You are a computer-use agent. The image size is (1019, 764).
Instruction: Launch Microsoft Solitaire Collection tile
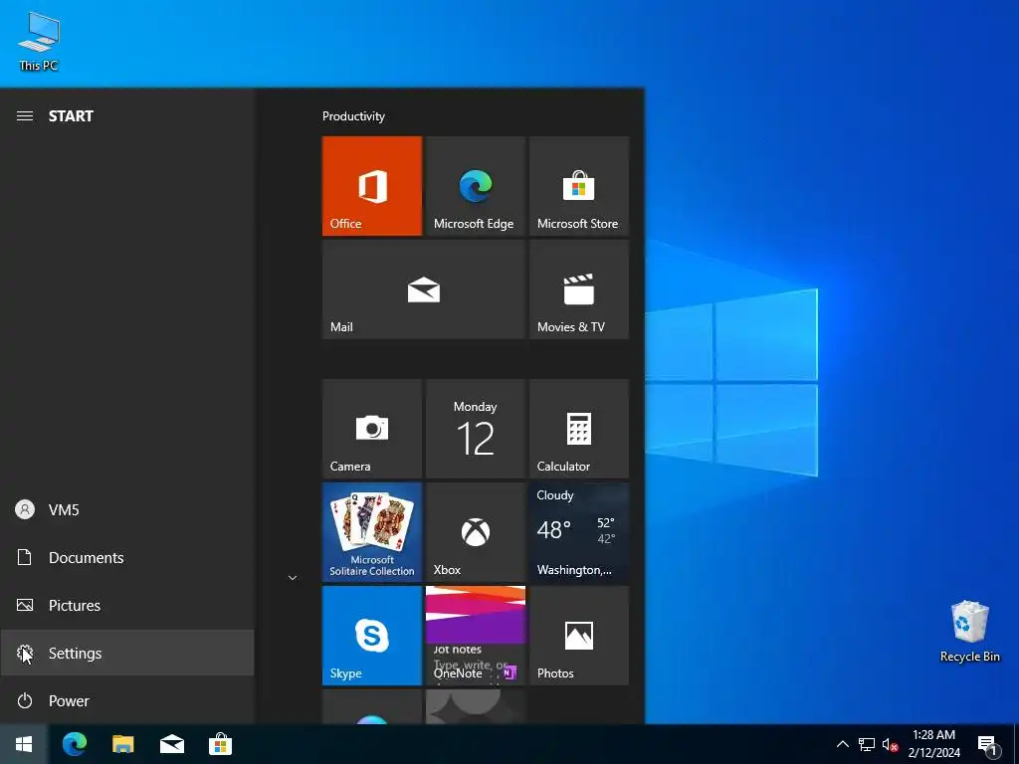372,532
